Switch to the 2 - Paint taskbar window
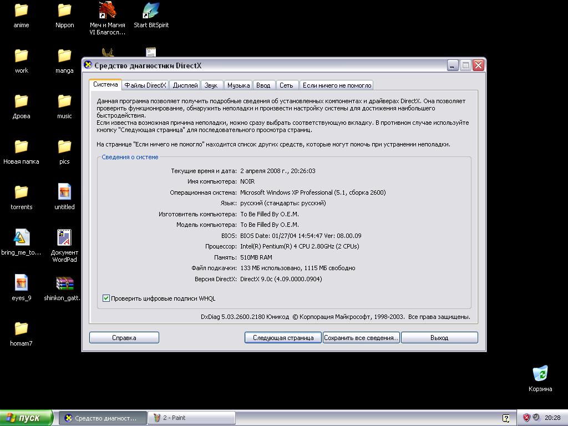This screenshot has width=568, height=426. pos(191,418)
